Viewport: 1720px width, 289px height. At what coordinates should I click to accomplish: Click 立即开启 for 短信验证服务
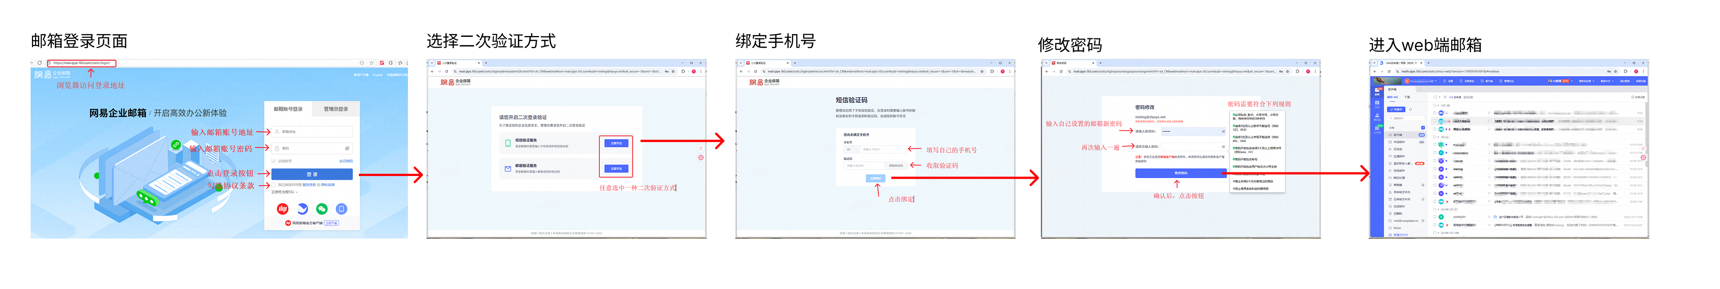(x=616, y=143)
